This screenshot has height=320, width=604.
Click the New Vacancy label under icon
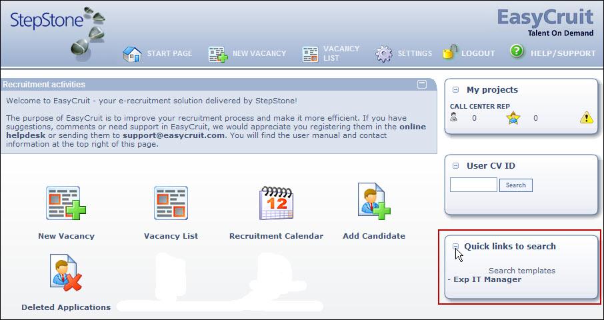pyautogui.click(x=66, y=236)
